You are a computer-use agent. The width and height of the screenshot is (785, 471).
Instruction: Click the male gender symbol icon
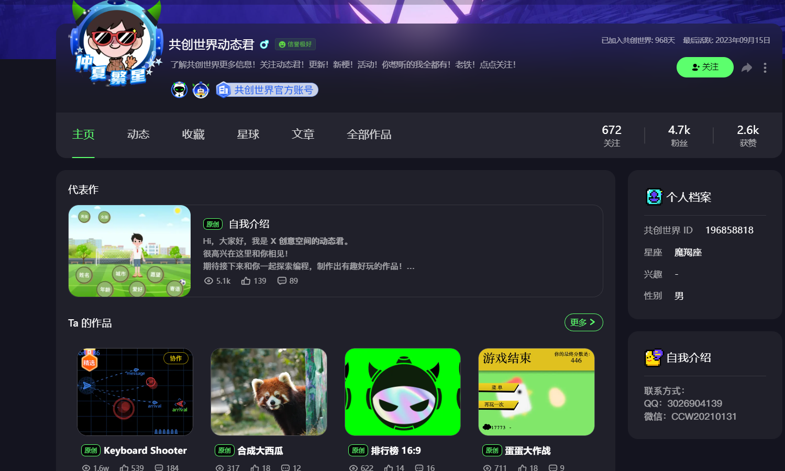(264, 44)
